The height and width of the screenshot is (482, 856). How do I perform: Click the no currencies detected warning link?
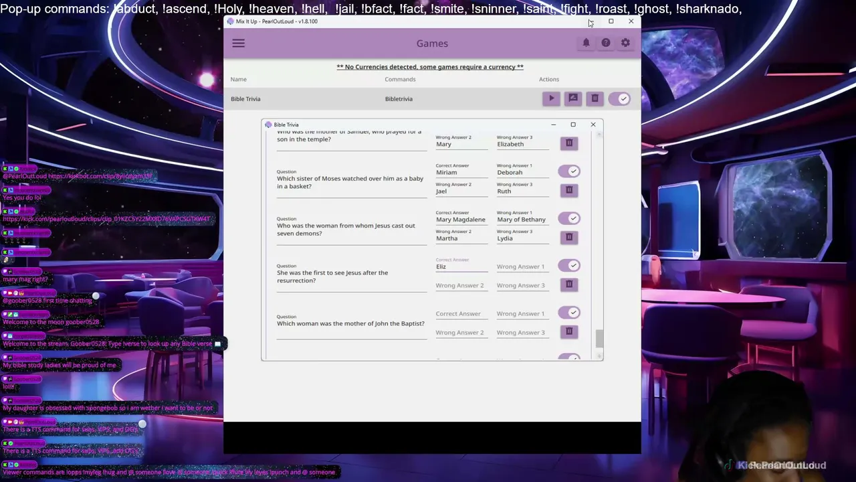430,67
